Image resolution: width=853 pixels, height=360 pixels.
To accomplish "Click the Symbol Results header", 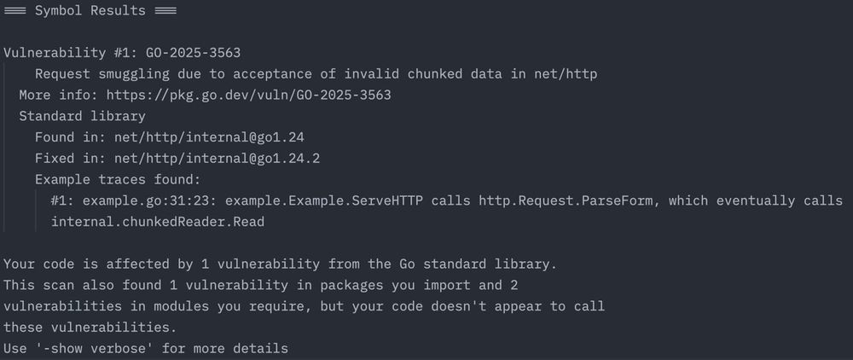I will [x=90, y=11].
